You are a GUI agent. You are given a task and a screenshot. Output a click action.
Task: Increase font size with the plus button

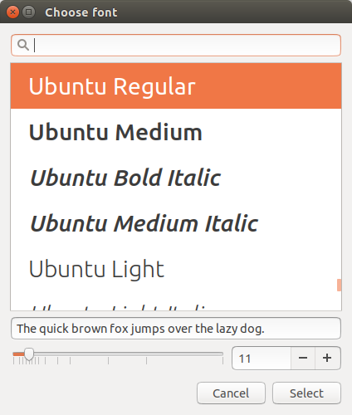click(x=327, y=358)
